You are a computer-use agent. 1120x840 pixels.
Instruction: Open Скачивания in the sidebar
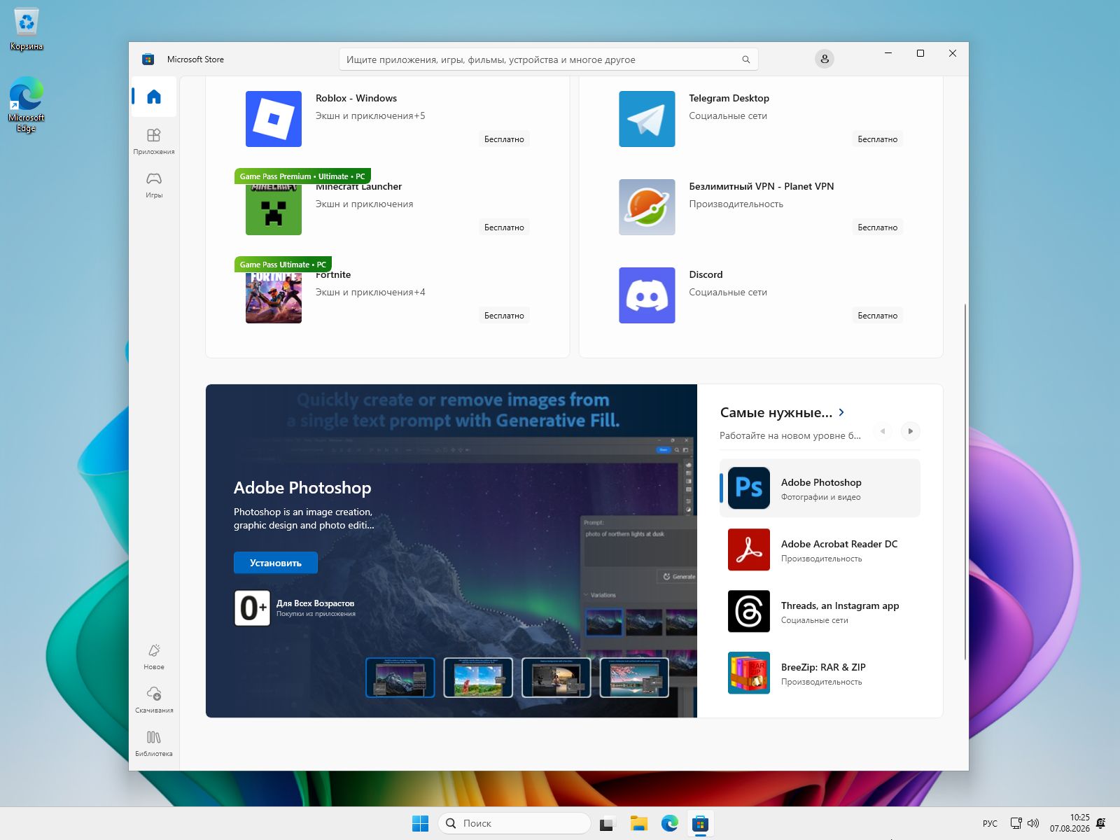coord(154,700)
